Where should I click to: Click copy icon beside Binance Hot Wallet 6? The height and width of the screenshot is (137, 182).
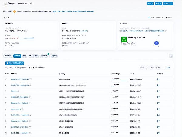pos(30,103)
